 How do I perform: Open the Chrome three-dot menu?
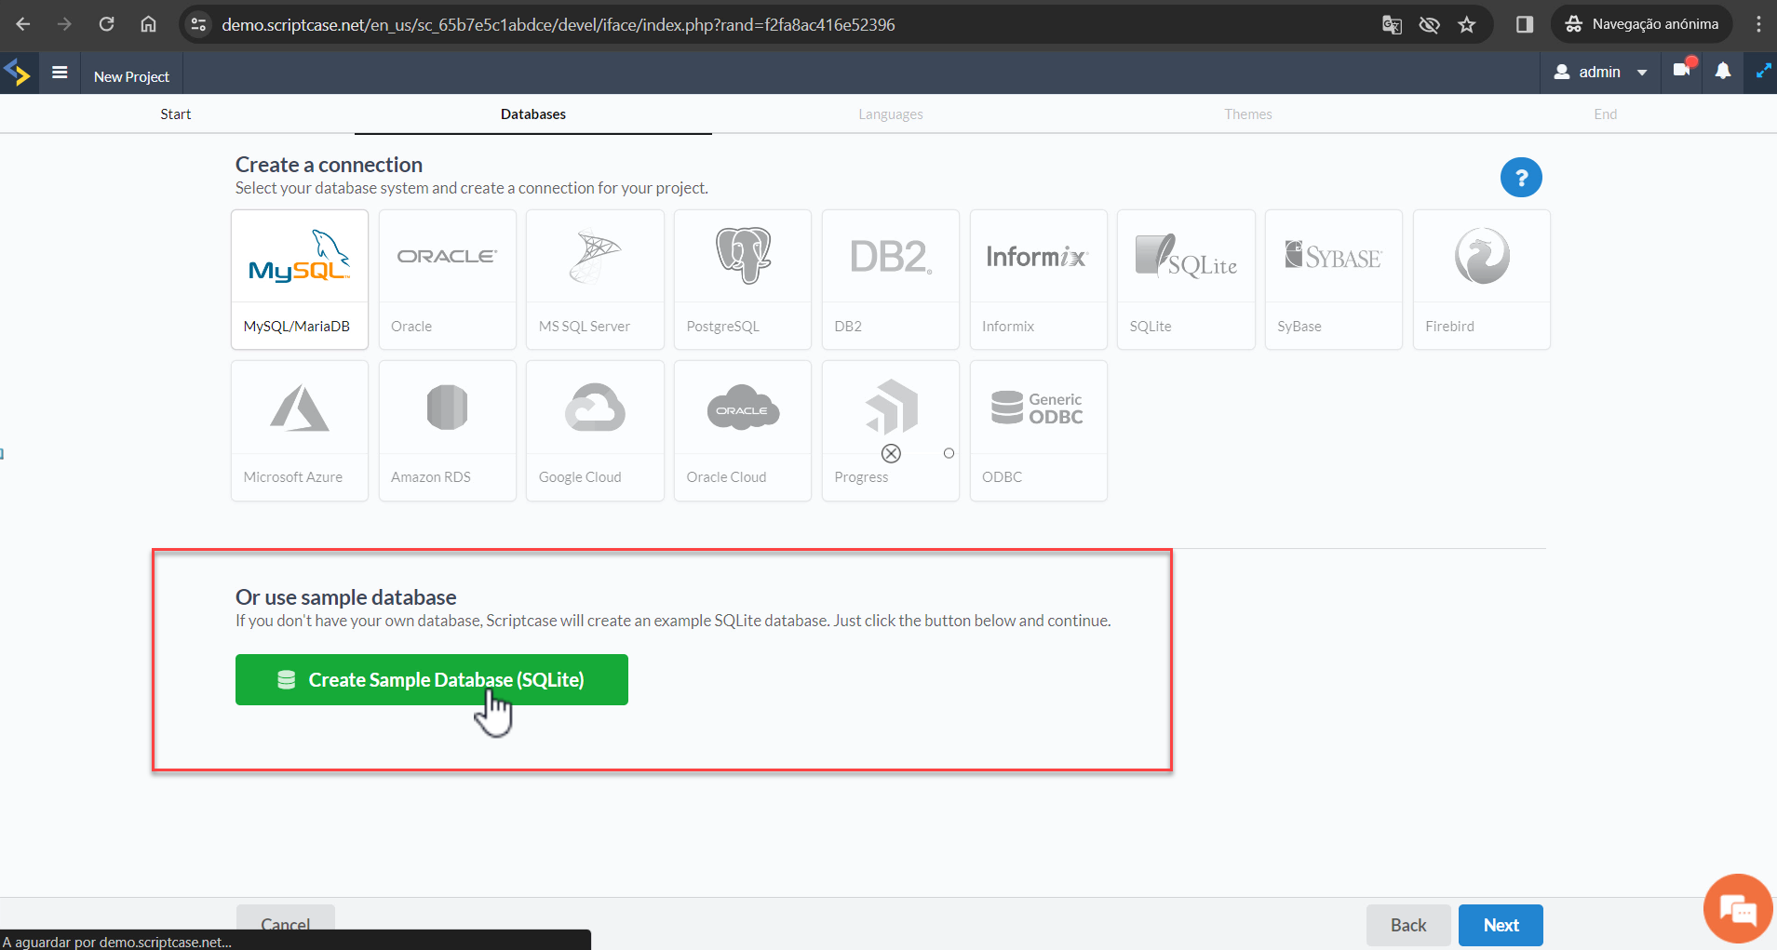(1758, 24)
